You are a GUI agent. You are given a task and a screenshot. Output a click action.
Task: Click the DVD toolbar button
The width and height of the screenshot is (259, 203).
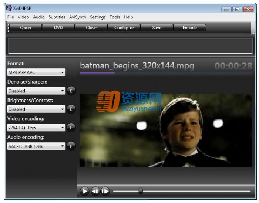coord(58,28)
